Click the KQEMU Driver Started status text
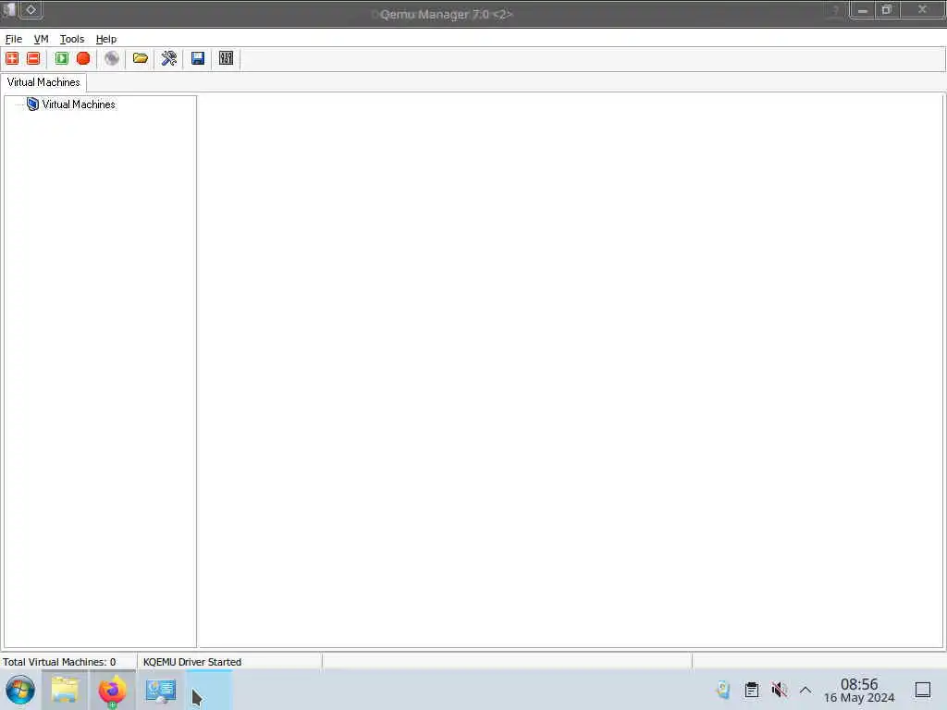The image size is (947, 710). pyautogui.click(x=192, y=662)
